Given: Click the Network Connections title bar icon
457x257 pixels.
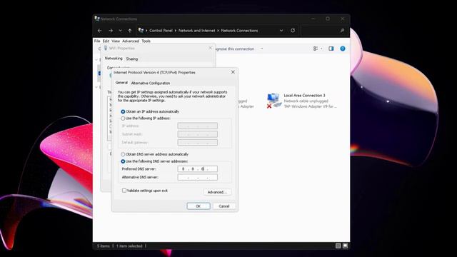Looking at the screenshot, I should coord(97,19).
